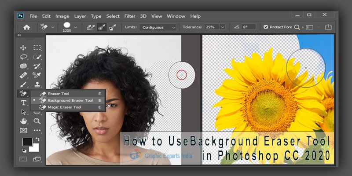This screenshot has width=352, height=176.
Task: Open the Edit menu
Action: click(x=46, y=16)
